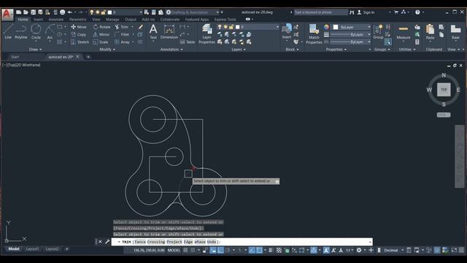Screen dimensions: 467x263
Task: Activate the Copy command
Action: click(x=79, y=34)
